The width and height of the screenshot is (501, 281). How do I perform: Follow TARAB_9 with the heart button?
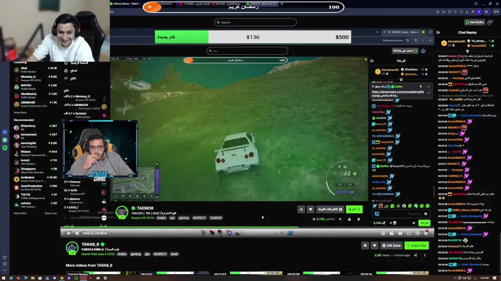pyautogui.click(x=374, y=245)
